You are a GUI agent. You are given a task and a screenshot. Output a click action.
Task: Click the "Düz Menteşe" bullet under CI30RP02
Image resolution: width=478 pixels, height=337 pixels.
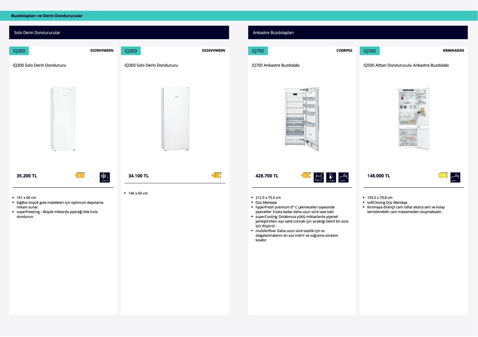click(x=266, y=202)
